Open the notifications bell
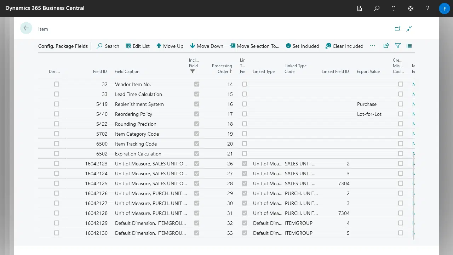 click(393, 8)
